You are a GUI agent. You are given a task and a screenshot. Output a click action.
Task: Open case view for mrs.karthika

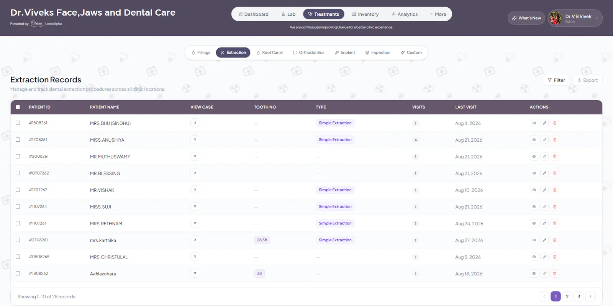pyautogui.click(x=195, y=240)
